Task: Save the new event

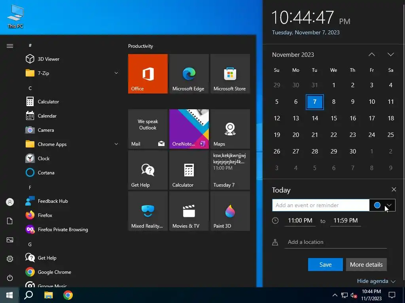Action: coord(326,265)
